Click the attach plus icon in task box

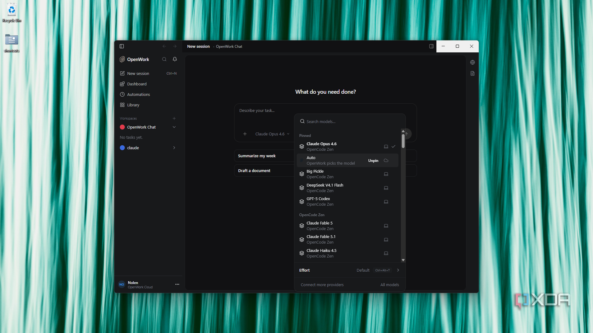pos(245,134)
